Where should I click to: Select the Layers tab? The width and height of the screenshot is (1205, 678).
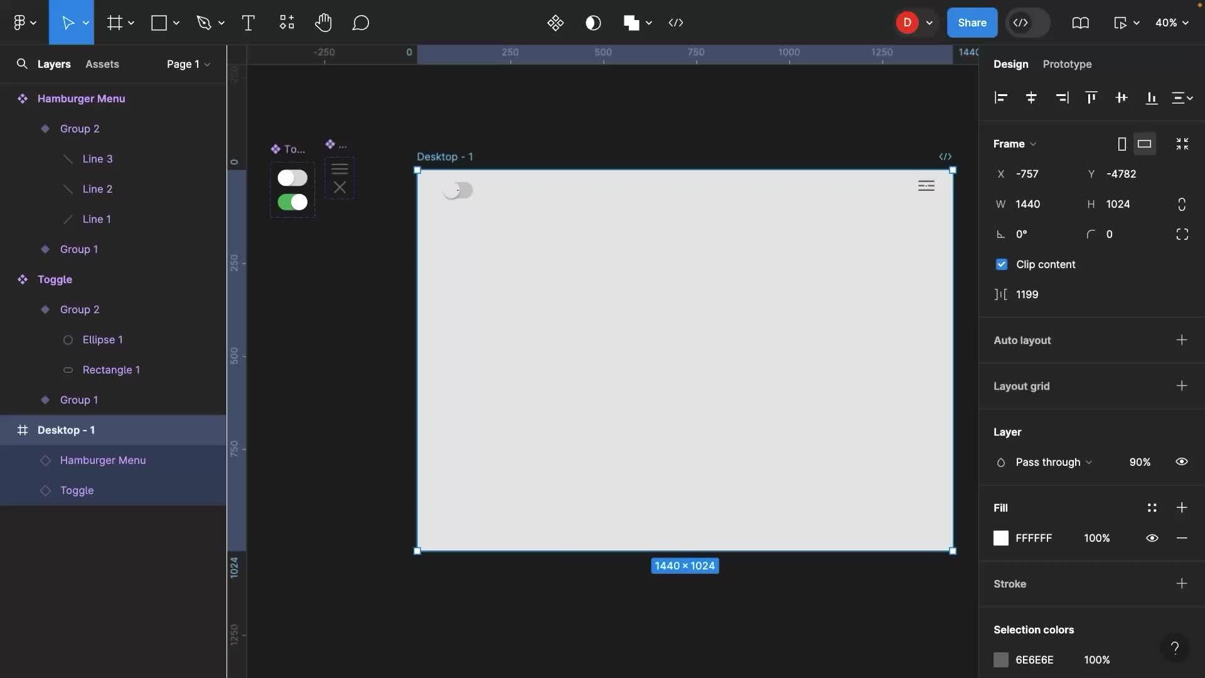(54, 64)
